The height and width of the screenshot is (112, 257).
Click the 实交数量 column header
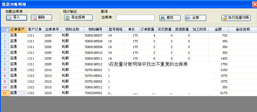click(165, 30)
